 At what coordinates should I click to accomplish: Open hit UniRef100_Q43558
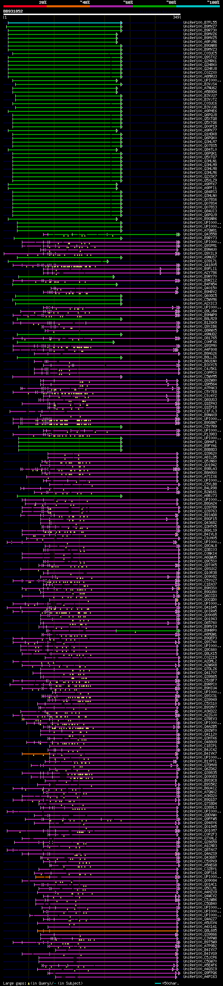(200, 234)
